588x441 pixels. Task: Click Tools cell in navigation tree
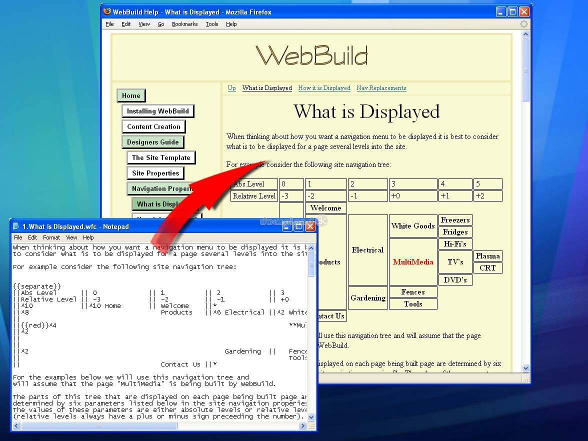[413, 304]
